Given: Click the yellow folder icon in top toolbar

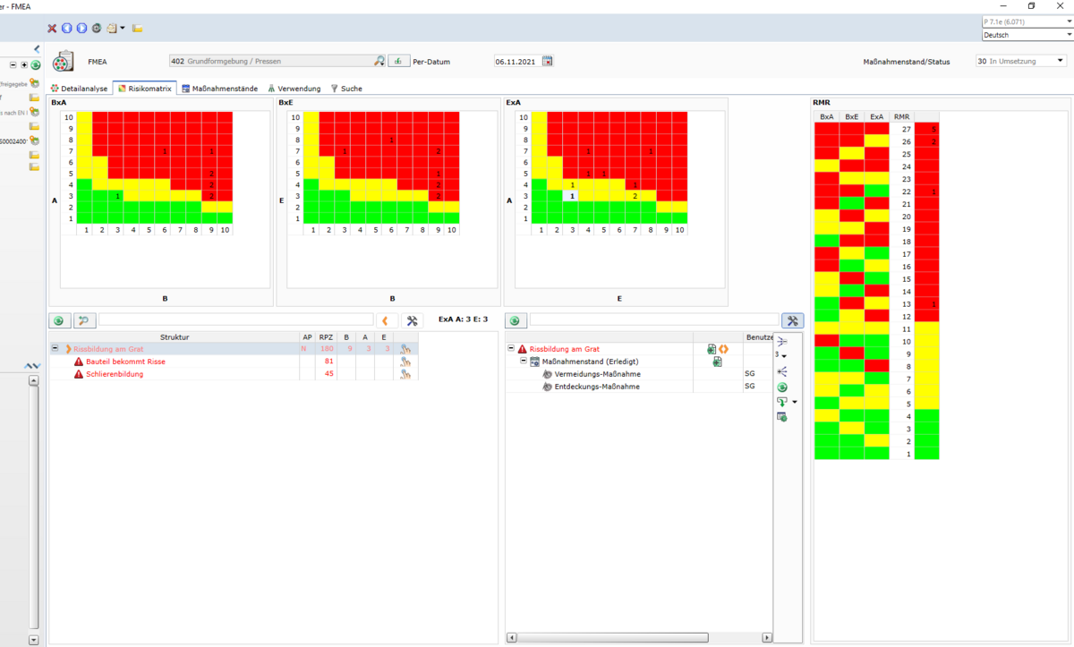Looking at the screenshot, I should pyautogui.click(x=138, y=29).
